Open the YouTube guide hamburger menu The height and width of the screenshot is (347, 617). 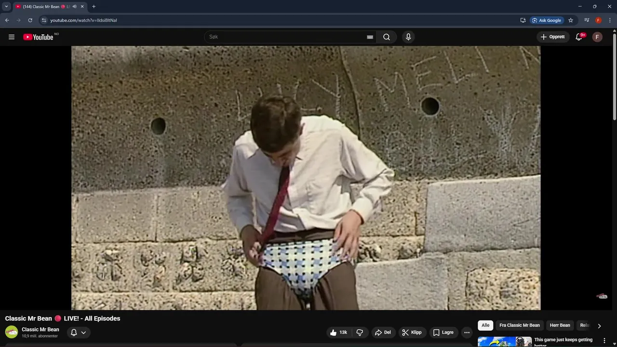(12, 37)
